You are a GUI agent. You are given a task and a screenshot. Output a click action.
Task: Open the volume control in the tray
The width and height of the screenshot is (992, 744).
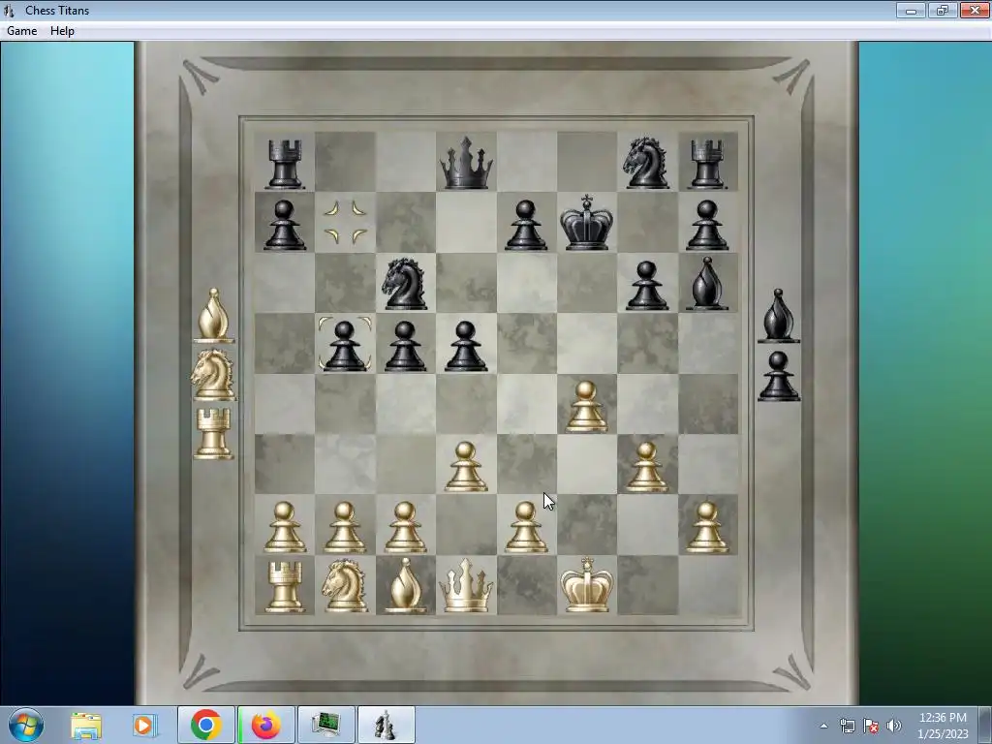(894, 726)
